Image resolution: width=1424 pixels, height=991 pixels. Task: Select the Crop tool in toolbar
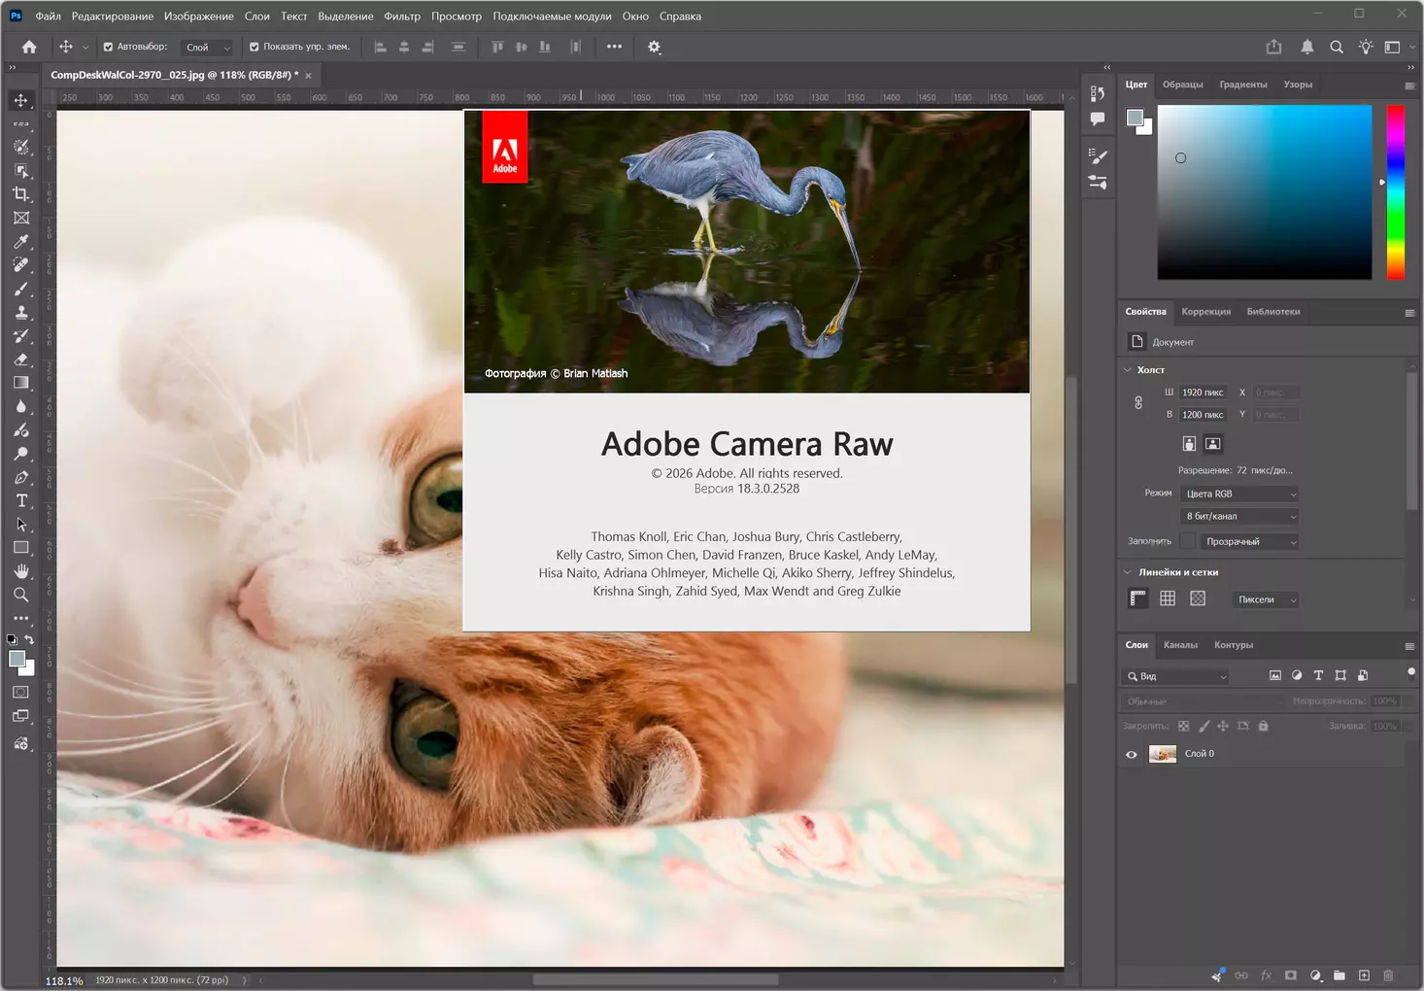(x=21, y=194)
